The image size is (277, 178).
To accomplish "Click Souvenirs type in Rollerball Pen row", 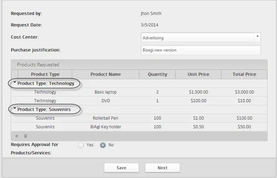I will click(x=45, y=118).
